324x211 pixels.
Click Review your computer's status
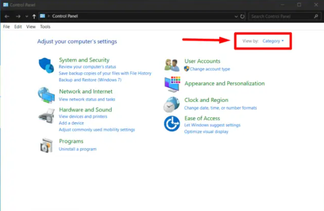pyautogui.click(x=87, y=67)
